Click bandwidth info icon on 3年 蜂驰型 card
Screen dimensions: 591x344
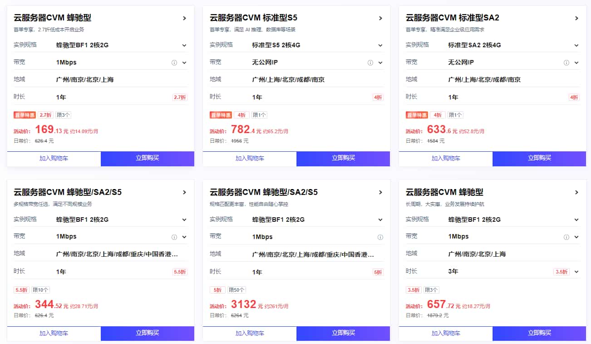566,237
